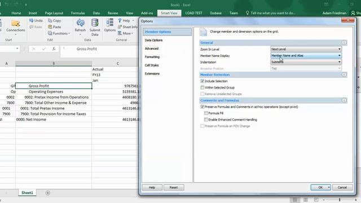Click the Refresh data icon
Image resolution: width=361 pixels, height=203 pixels.
(80, 23)
